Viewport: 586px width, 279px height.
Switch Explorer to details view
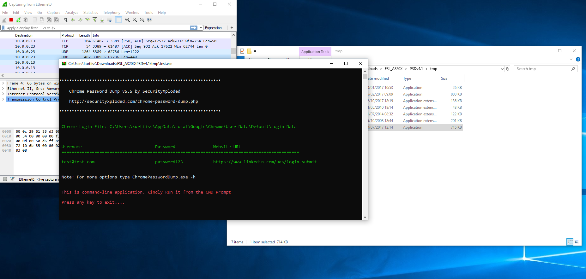(x=570, y=242)
